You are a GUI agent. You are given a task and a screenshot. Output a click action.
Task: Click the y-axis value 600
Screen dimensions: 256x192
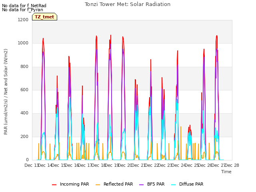click(x=24, y=90)
